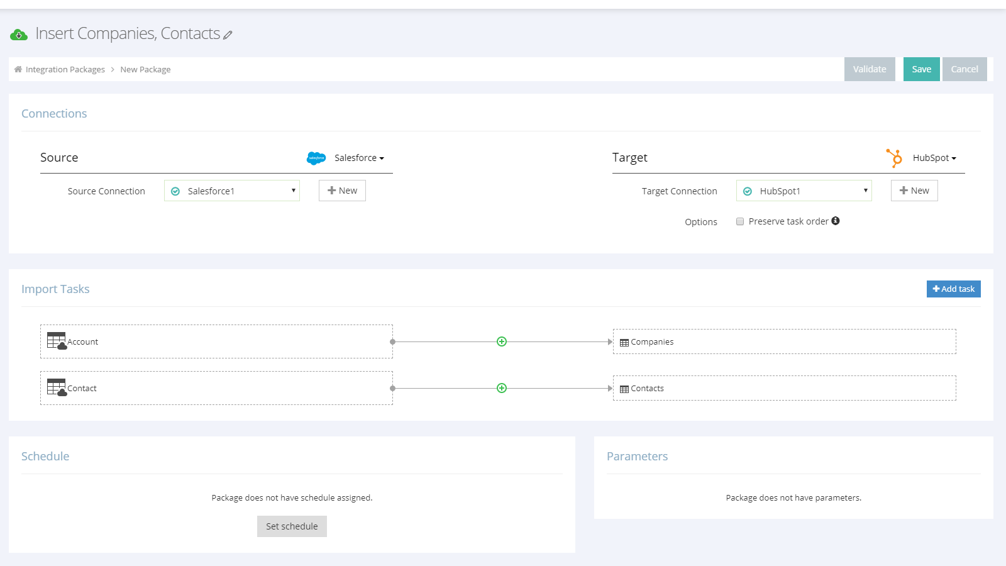Select the Salesforce logo icon
The width and height of the screenshot is (1006, 566).
click(316, 158)
